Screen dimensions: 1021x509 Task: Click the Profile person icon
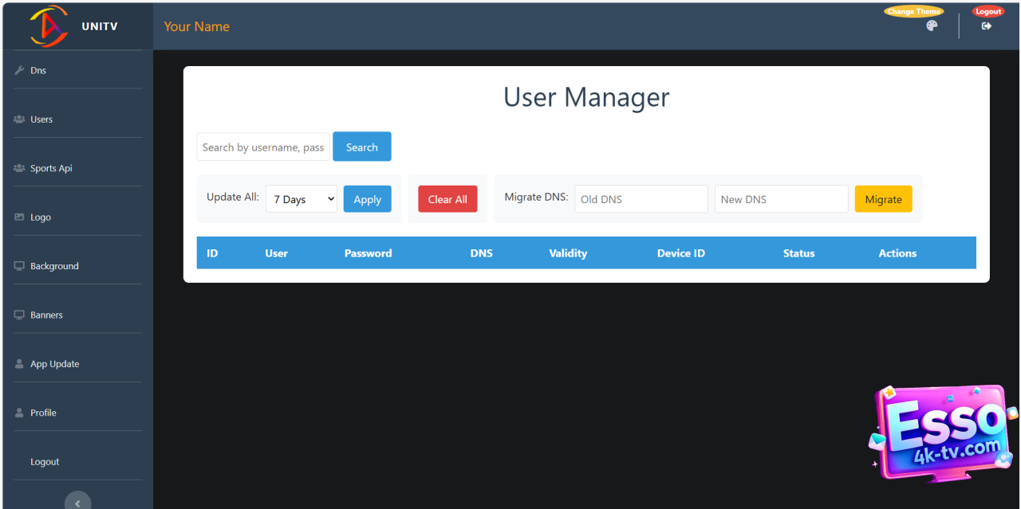pyautogui.click(x=19, y=413)
